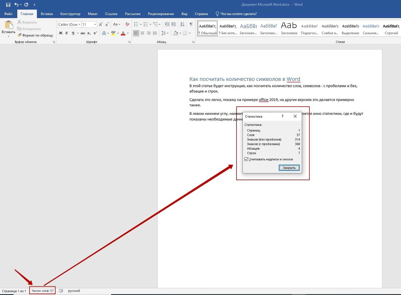Viewport: 401px width, 295px height.
Task: Click 'Число слов: 57' in status bar
Action: pos(43,291)
